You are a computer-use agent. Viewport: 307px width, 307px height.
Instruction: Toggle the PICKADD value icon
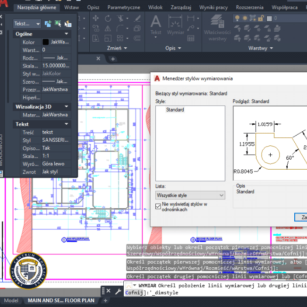coord(48,24)
